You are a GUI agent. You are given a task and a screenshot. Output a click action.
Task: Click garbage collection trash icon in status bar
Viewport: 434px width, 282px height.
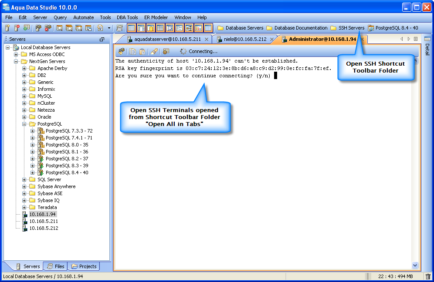tap(428, 276)
